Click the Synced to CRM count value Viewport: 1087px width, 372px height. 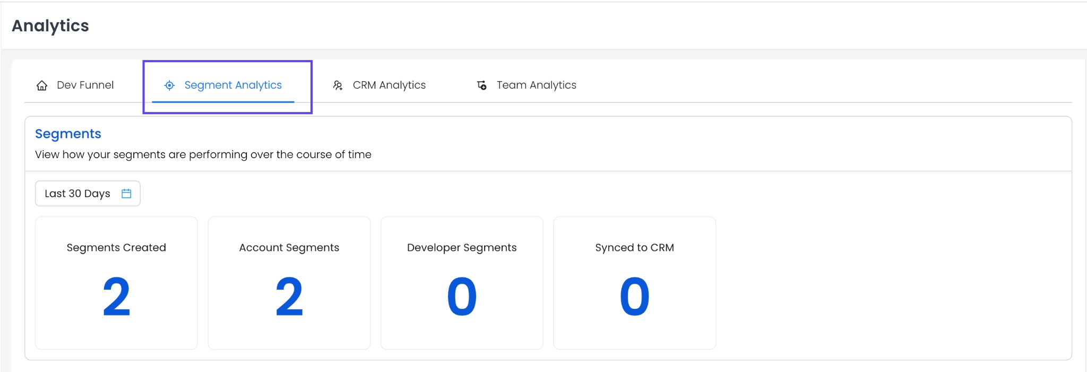pos(634,297)
